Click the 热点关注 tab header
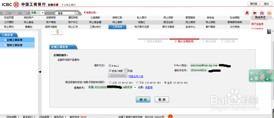The height and width of the screenshot is (118, 274). click(260, 17)
